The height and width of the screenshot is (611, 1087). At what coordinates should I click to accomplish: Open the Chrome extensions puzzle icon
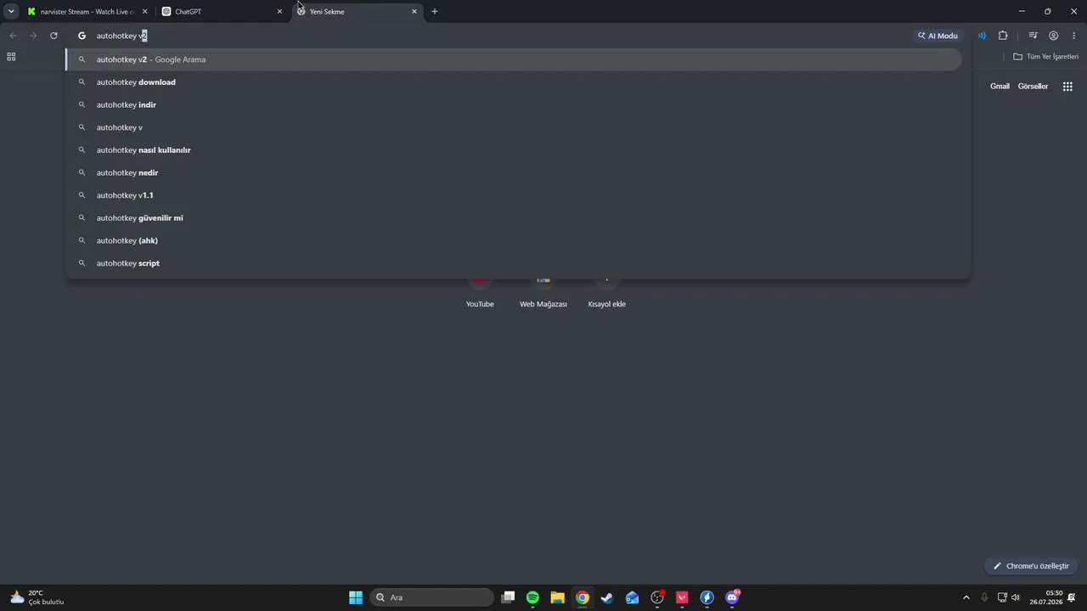(1003, 36)
